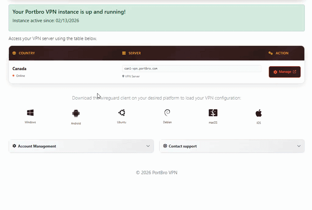Click the gear icon on Manage button
312x210 pixels.
pyautogui.click(x=275, y=72)
